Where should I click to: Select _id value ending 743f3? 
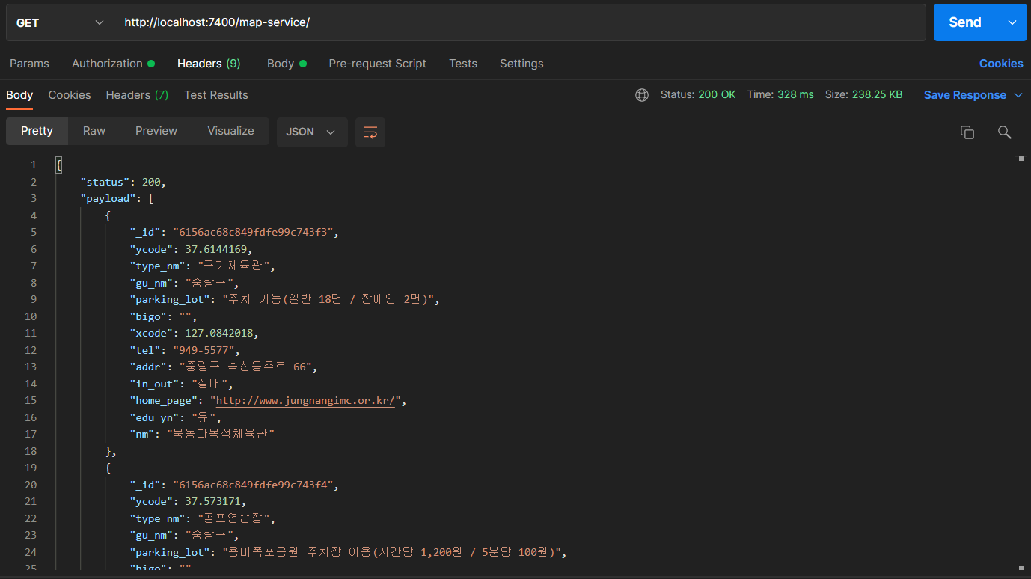253,233
